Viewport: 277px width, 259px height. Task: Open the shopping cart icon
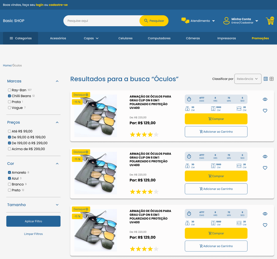coord(270,21)
